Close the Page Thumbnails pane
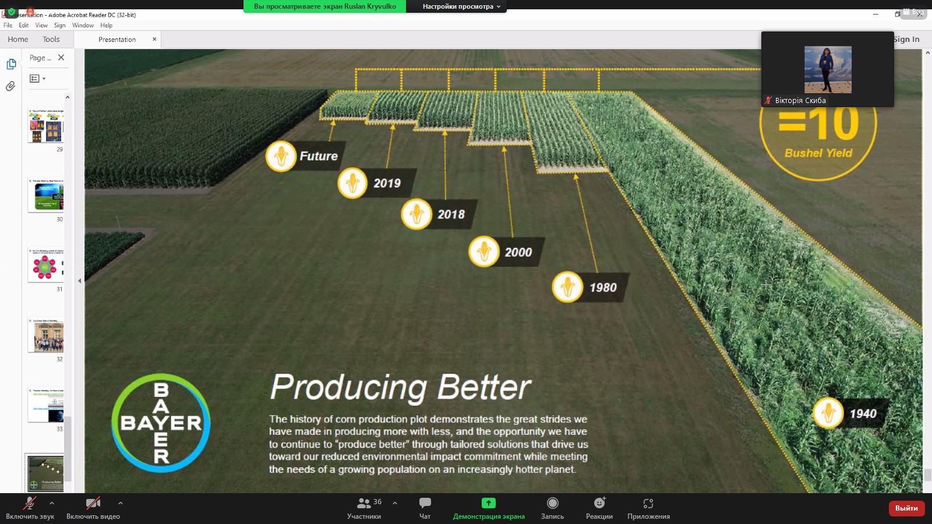 click(x=61, y=58)
